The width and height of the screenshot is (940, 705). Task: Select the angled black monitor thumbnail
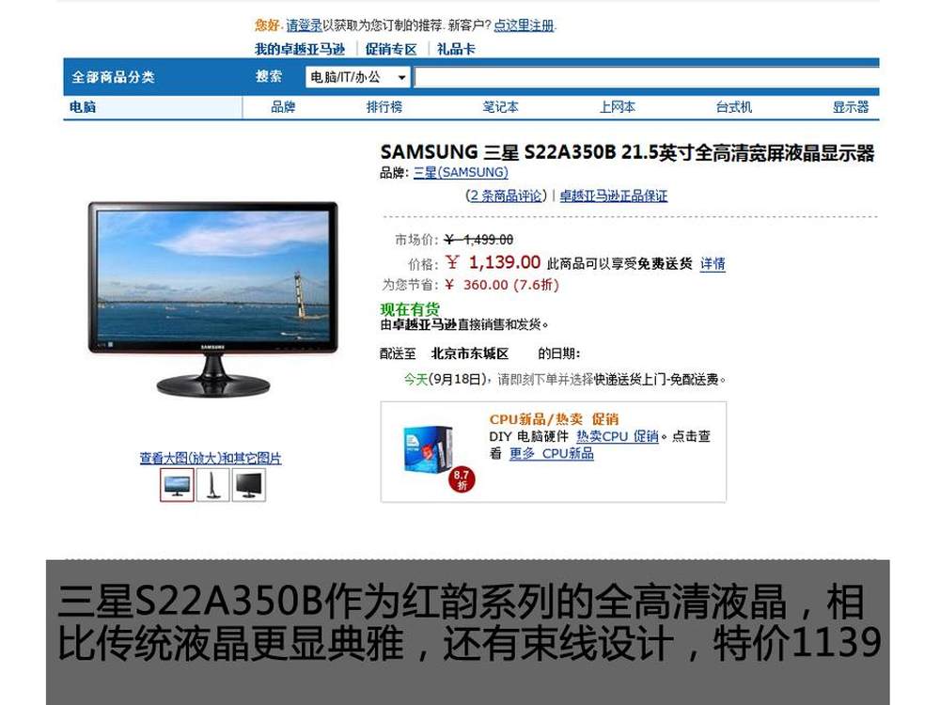[x=249, y=484]
